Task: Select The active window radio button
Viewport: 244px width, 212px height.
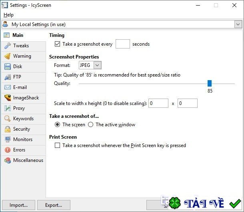Action: pos(90,125)
